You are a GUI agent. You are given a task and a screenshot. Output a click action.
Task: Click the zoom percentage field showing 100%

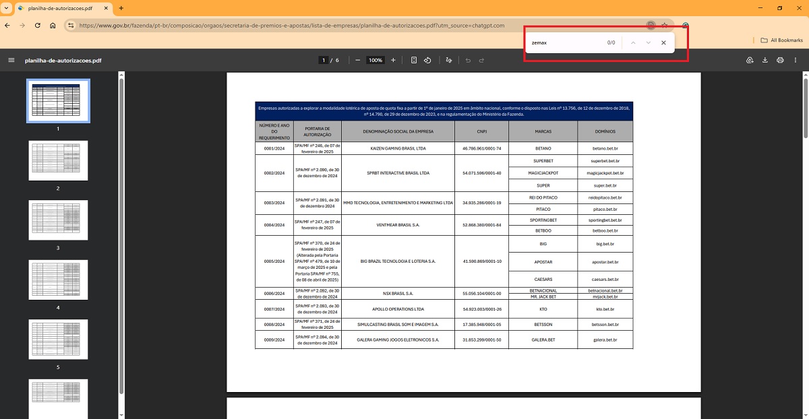tap(376, 60)
